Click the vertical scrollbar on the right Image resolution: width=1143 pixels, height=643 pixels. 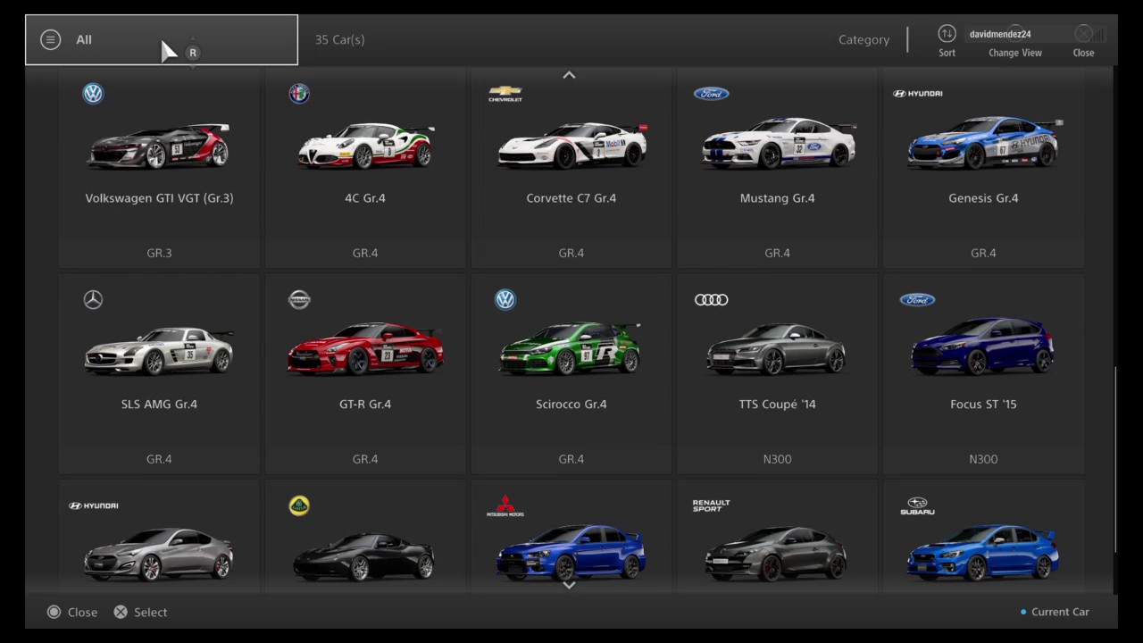coord(1115,459)
